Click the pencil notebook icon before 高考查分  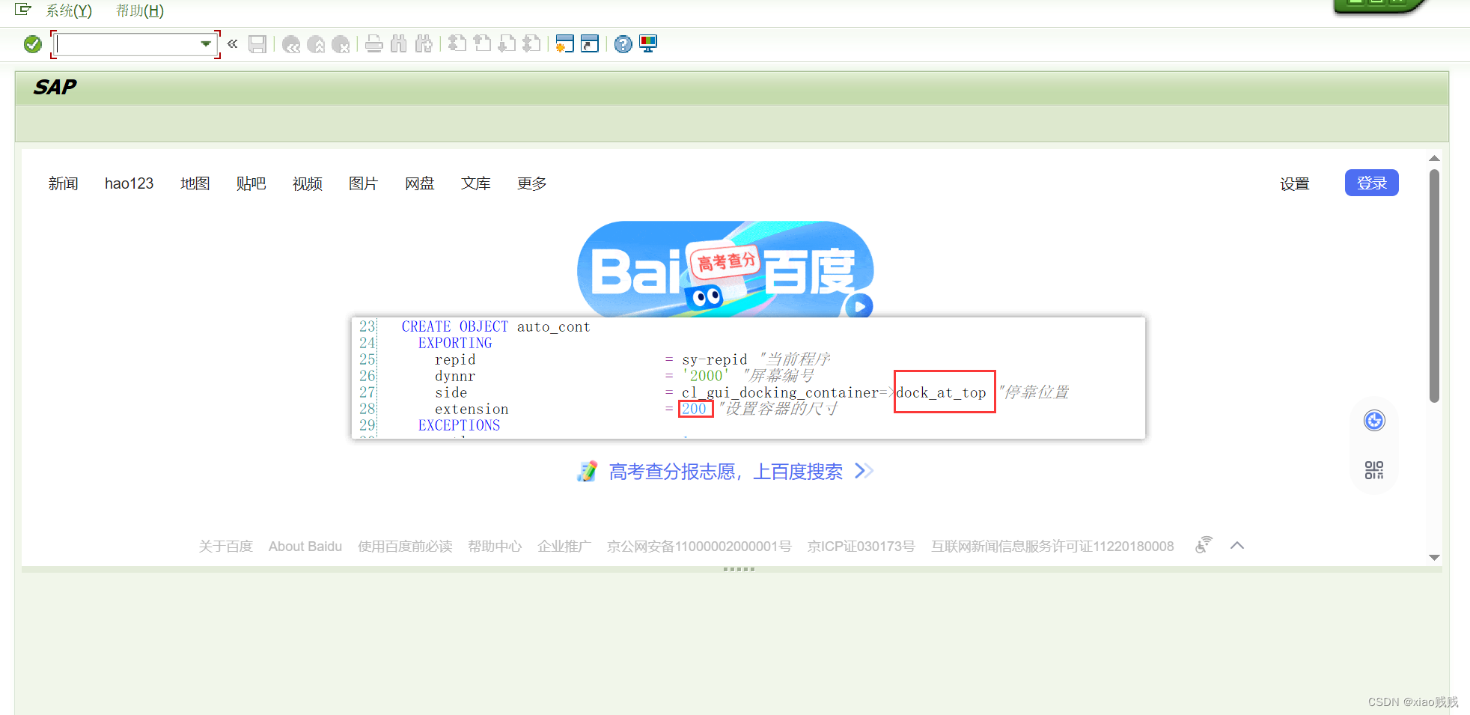587,471
